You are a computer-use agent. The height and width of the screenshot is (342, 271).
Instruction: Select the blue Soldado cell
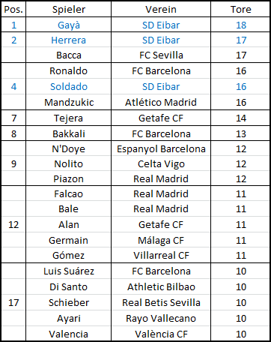69,86
